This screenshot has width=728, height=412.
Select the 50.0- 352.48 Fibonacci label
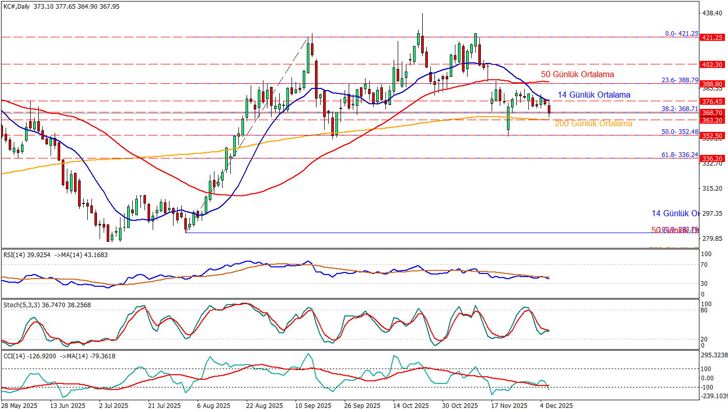point(680,132)
